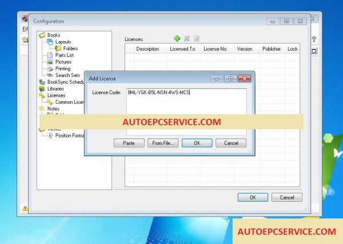This screenshot has width=343, height=244.
Task: Click the Parts List page icon
Action: point(50,55)
